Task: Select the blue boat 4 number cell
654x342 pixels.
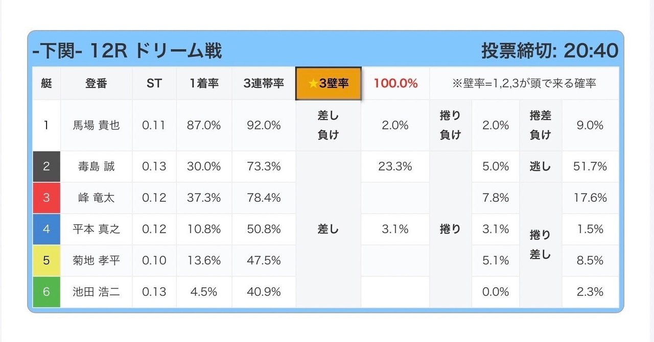Action: [x=46, y=229]
